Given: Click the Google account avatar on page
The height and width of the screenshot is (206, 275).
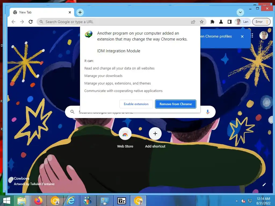Looking at the screenshot, I should [264, 35].
